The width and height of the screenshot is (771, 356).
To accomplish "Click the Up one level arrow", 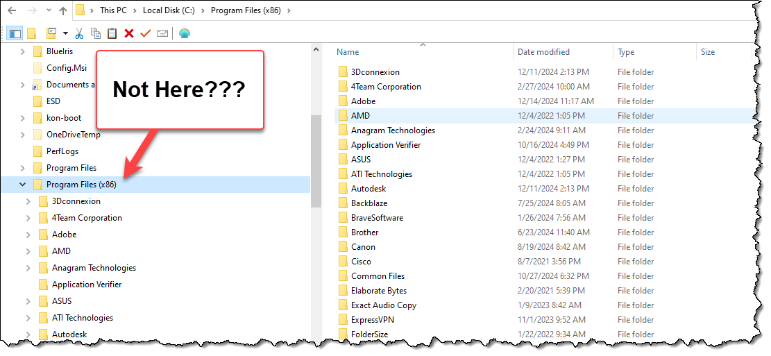I will [x=63, y=10].
